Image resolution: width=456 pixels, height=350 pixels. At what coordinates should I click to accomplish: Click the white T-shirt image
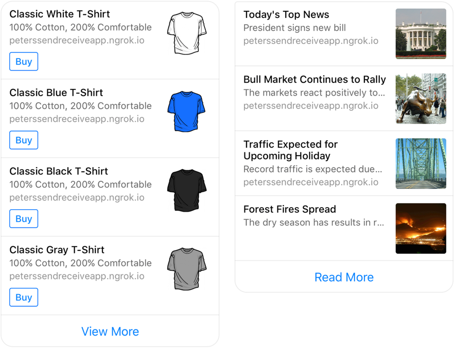tap(187, 33)
